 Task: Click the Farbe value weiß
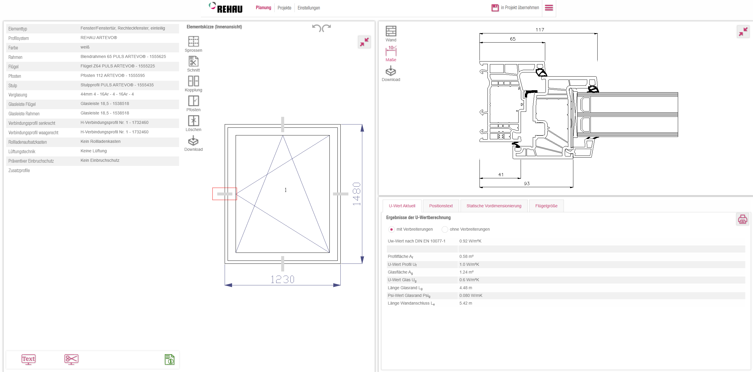pos(85,47)
